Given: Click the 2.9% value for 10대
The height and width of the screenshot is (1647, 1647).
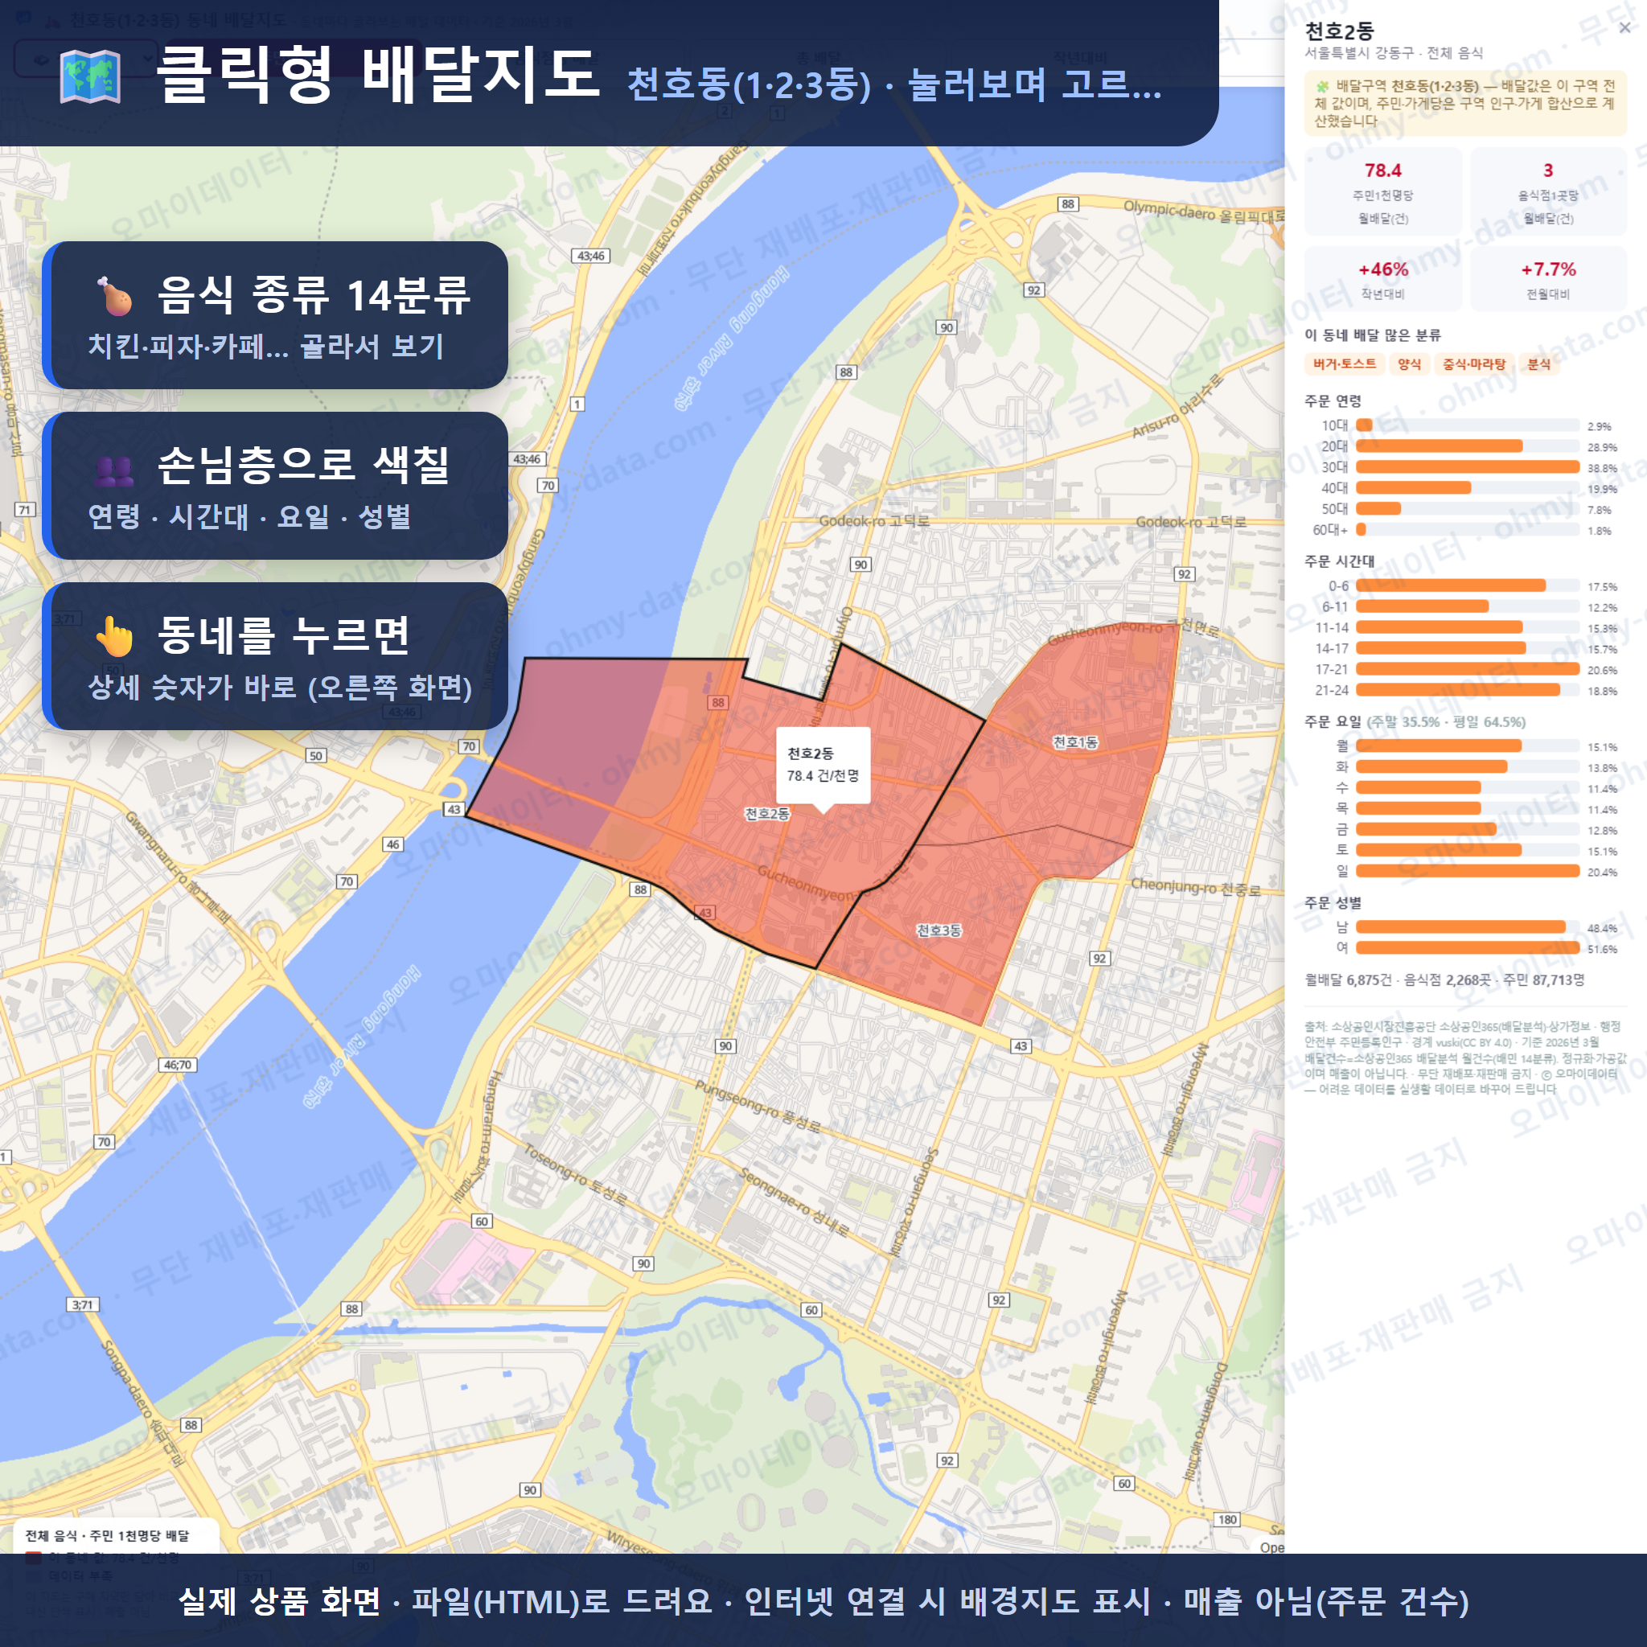Looking at the screenshot, I should [1600, 426].
